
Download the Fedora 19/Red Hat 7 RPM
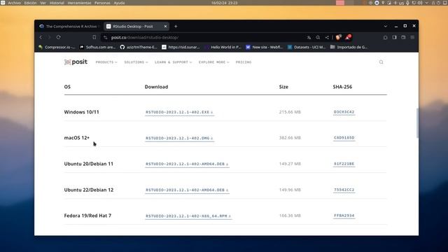tap(188, 216)
